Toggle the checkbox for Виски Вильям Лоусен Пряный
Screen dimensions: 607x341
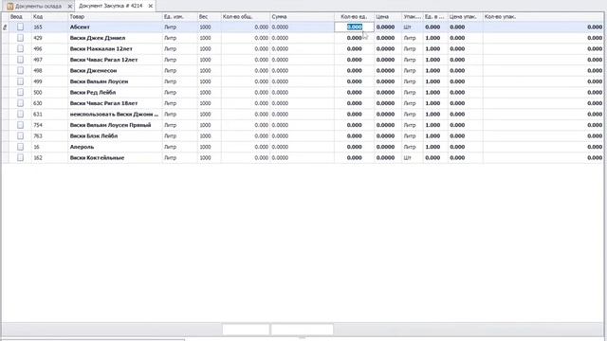coord(20,125)
